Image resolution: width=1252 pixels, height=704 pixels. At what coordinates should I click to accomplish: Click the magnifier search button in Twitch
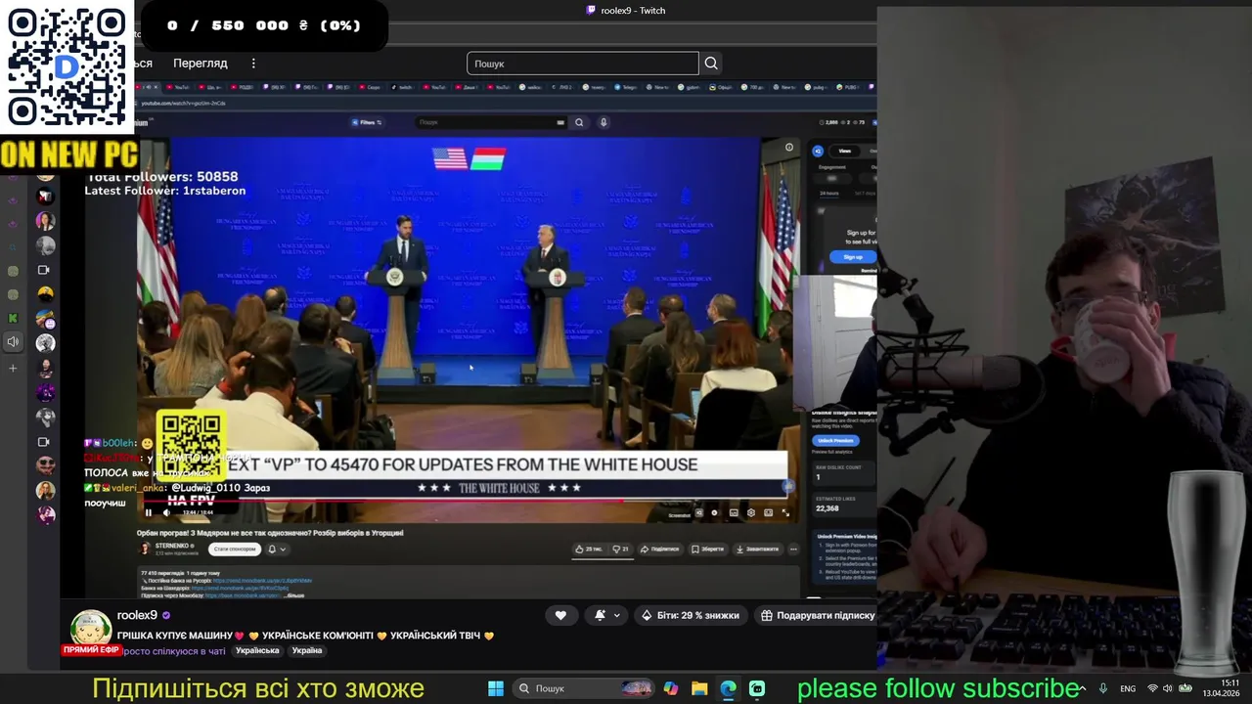(711, 64)
